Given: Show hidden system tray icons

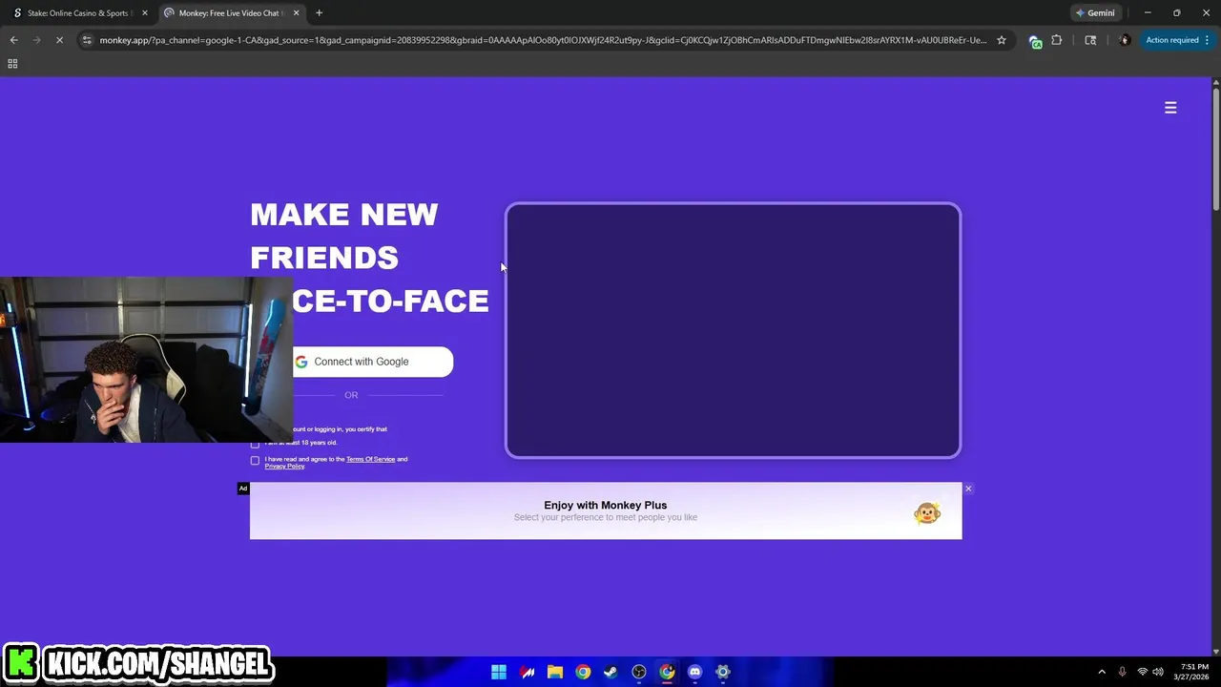Looking at the screenshot, I should coord(1102,672).
